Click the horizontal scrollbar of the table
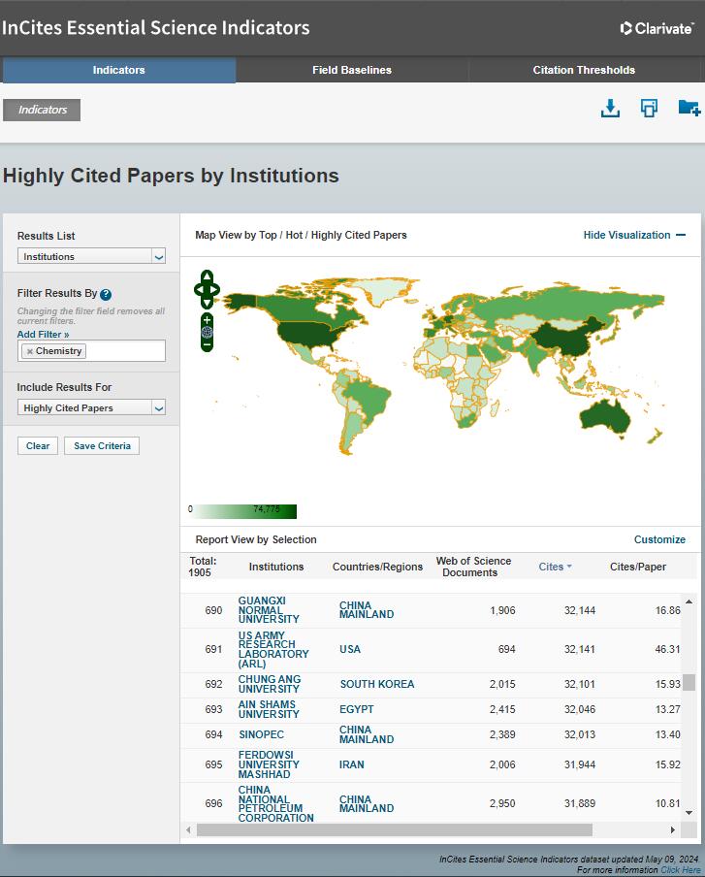This screenshot has height=877, width=705. (x=394, y=830)
